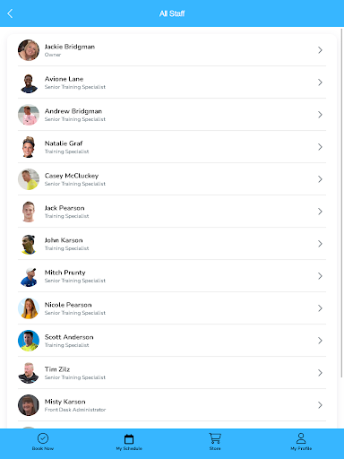The image size is (344, 459).
Task: Open the My Schedule calendar icon
Action: point(129,439)
